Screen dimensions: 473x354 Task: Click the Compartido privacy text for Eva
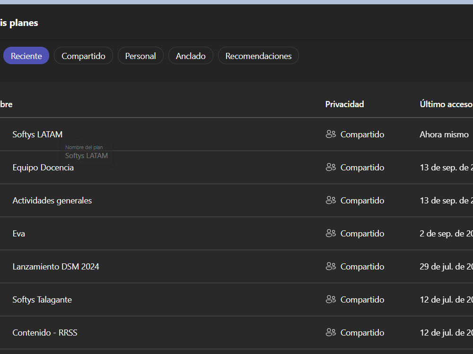(362, 234)
